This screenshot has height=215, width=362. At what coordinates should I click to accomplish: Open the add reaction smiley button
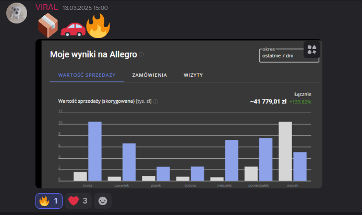pos(103,200)
